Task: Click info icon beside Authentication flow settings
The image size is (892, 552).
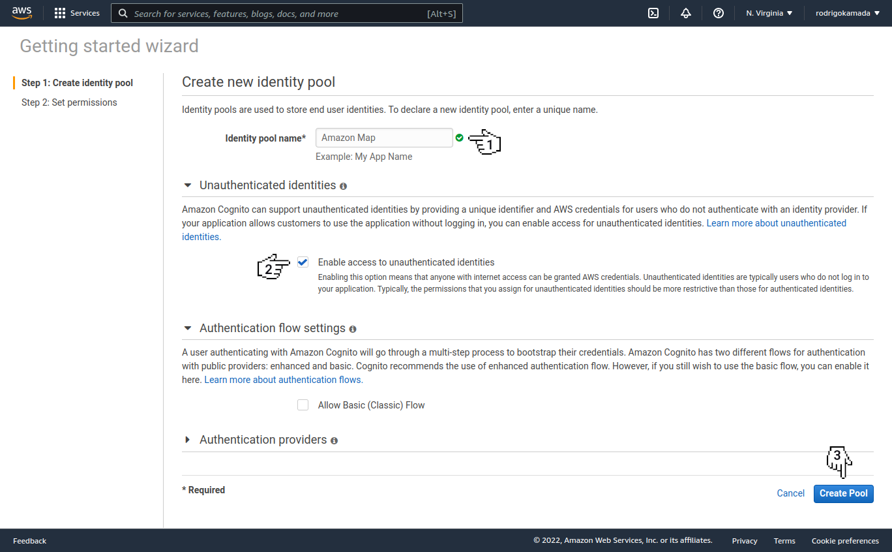Action: pos(353,329)
